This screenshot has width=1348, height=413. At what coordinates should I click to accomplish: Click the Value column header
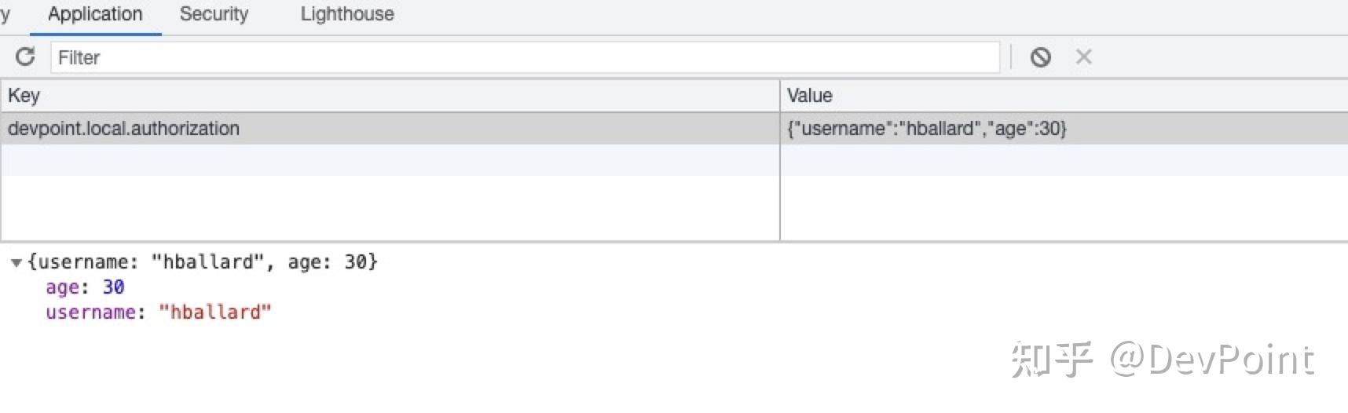pos(1064,96)
